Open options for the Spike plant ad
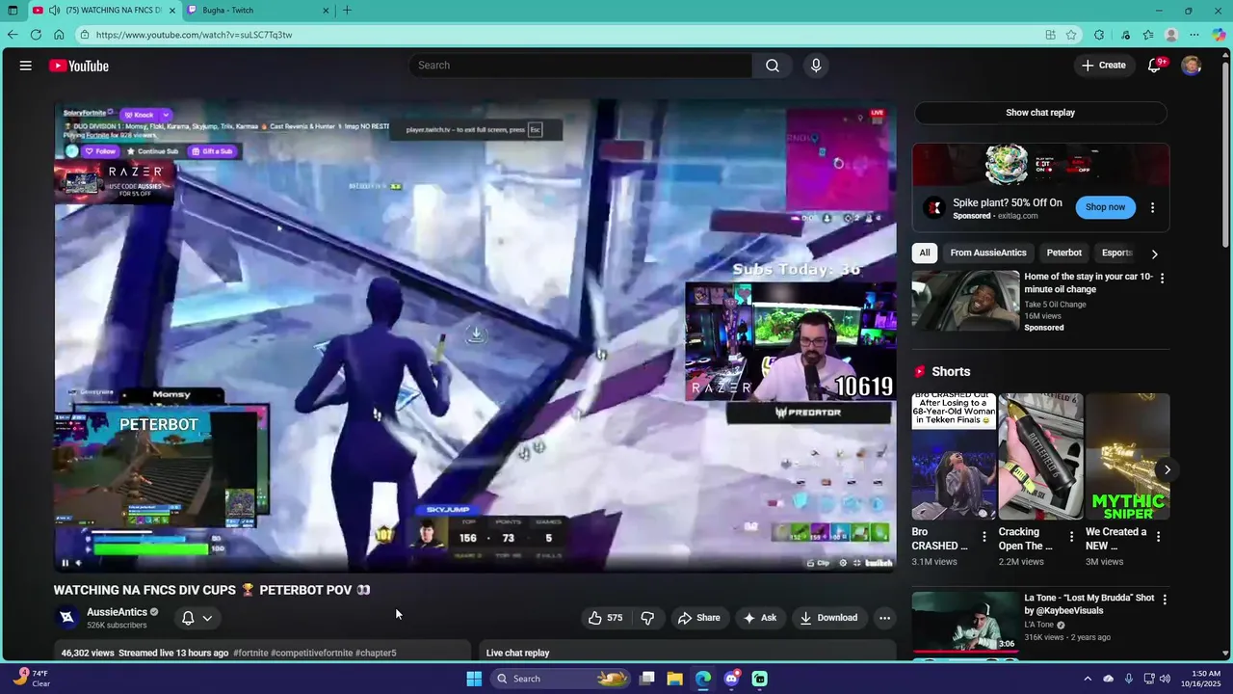The image size is (1233, 694). coord(1152,207)
